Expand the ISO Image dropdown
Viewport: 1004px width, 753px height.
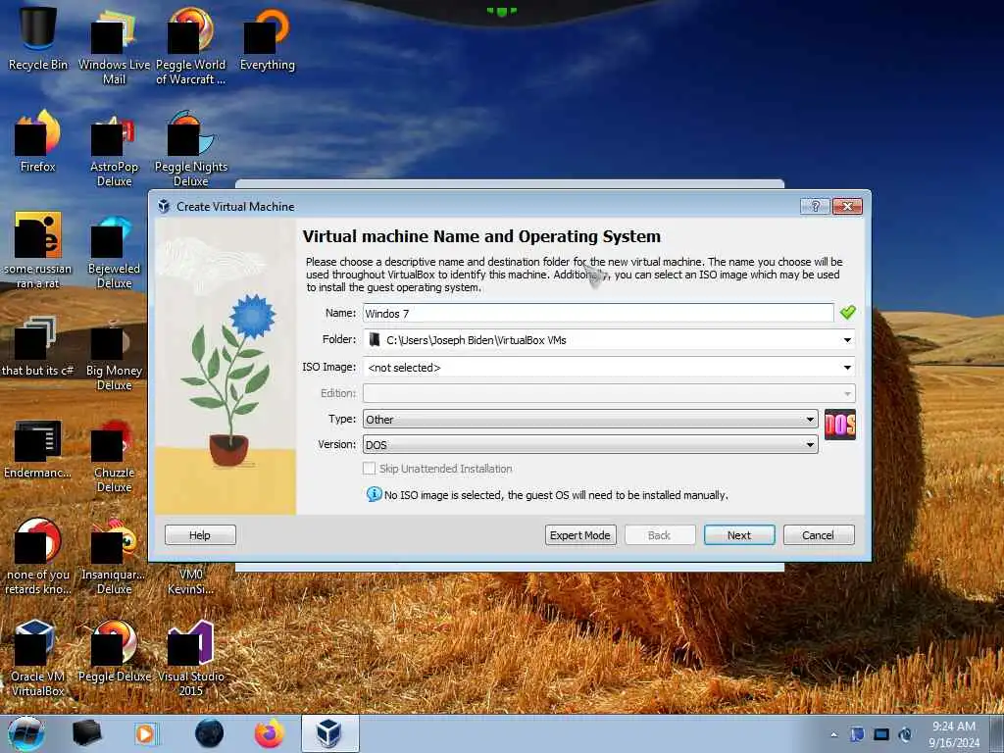pos(847,368)
